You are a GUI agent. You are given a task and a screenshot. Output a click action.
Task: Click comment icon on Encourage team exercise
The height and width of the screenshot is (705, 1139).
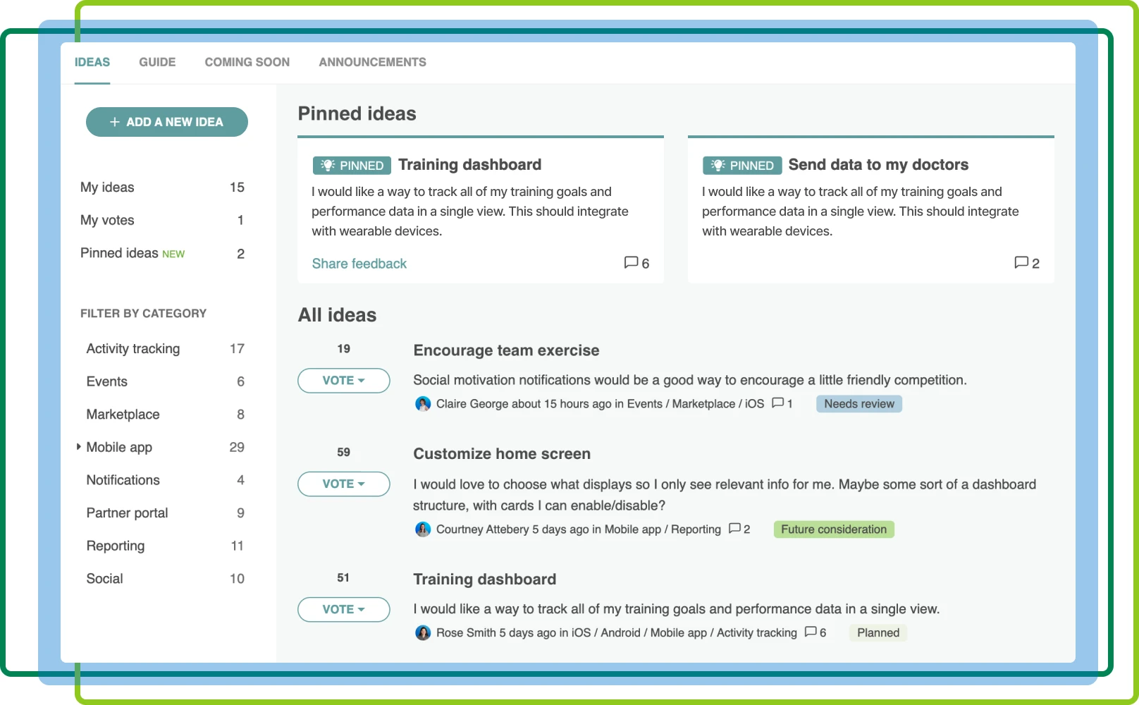[778, 403]
